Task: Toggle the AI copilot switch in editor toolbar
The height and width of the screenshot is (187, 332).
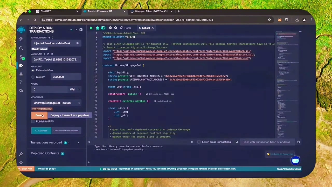Action: click(x=103, y=28)
